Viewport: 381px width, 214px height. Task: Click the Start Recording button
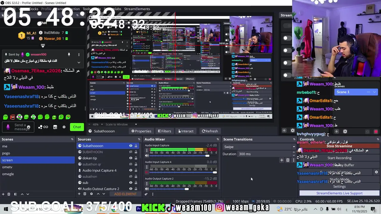[339, 158]
